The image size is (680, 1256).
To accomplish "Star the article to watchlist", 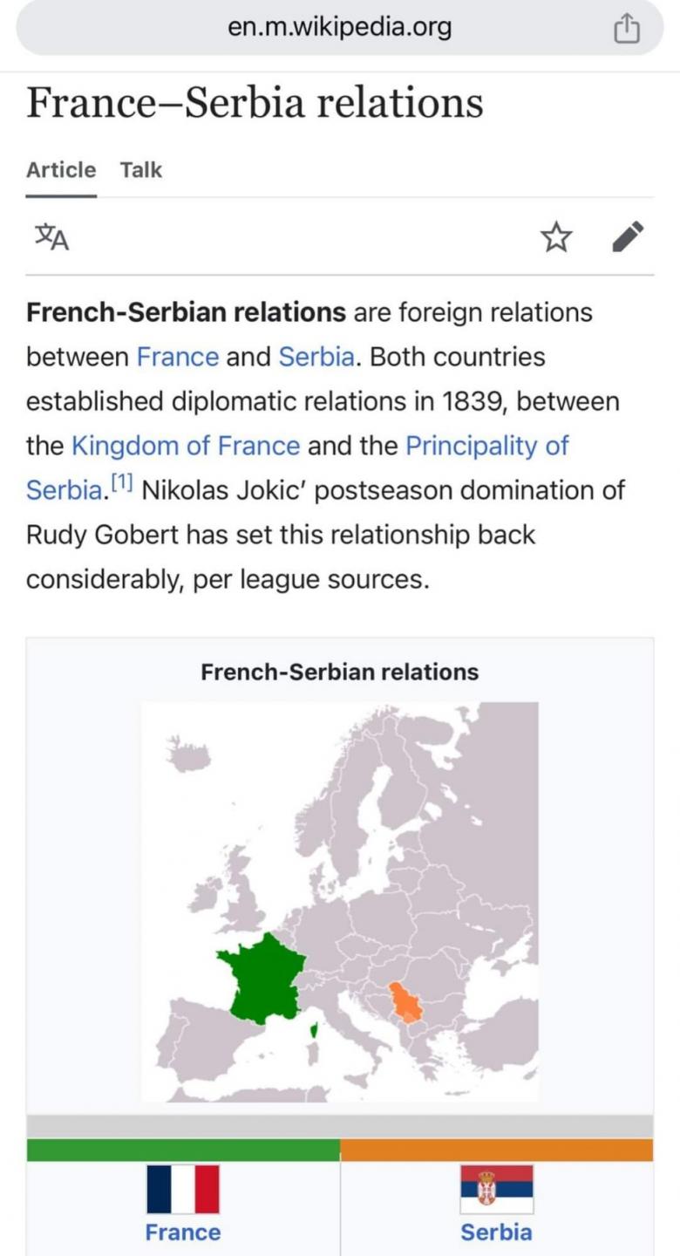I will (556, 236).
